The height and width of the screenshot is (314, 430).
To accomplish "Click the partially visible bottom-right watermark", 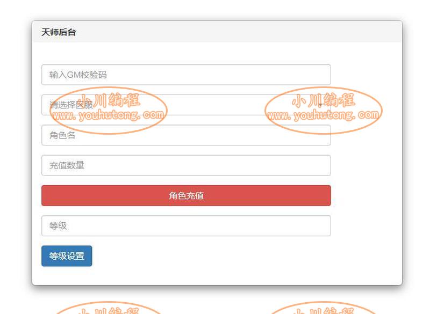I will click(x=324, y=308).
